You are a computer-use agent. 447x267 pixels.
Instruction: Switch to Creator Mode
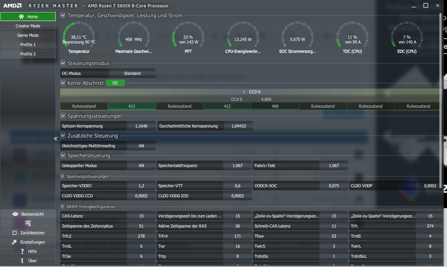click(x=28, y=26)
